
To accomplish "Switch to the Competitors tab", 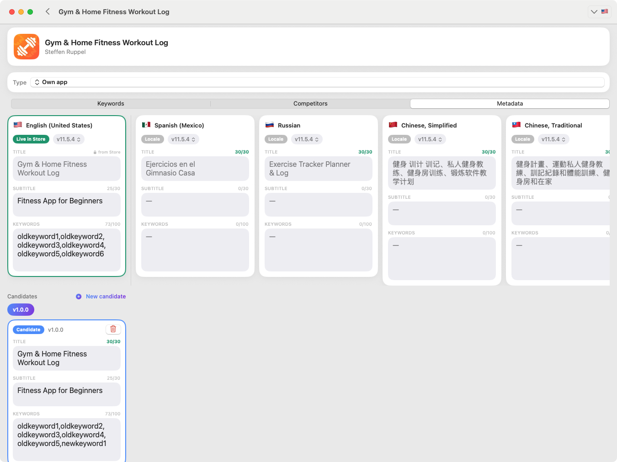I will (310, 104).
